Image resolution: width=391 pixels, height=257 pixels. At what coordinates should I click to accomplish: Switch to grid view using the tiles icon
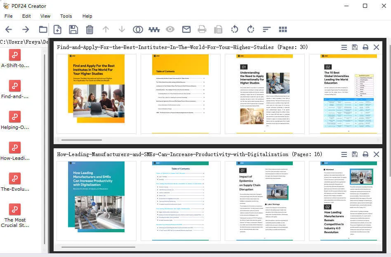tap(283, 29)
